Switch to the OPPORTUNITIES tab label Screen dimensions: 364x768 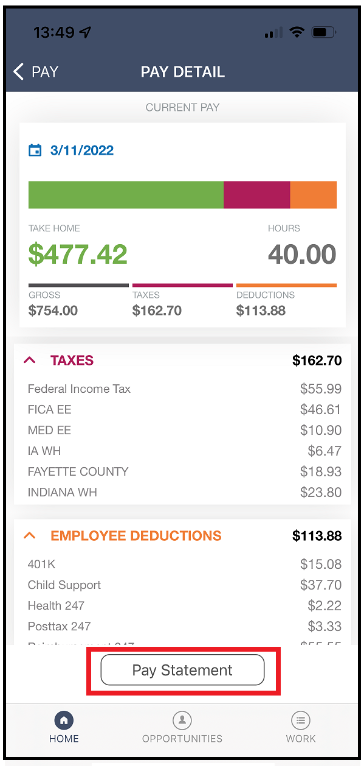[182, 739]
